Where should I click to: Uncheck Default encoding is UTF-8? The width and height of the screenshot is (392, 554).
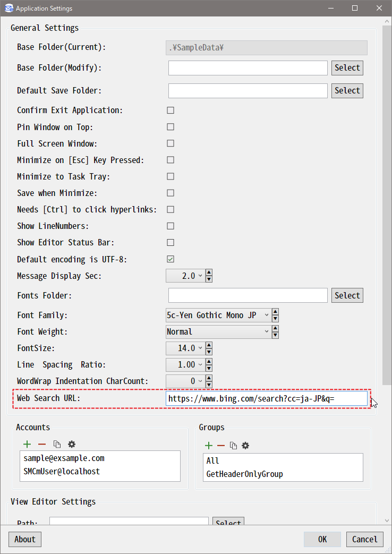pos(171,259)
